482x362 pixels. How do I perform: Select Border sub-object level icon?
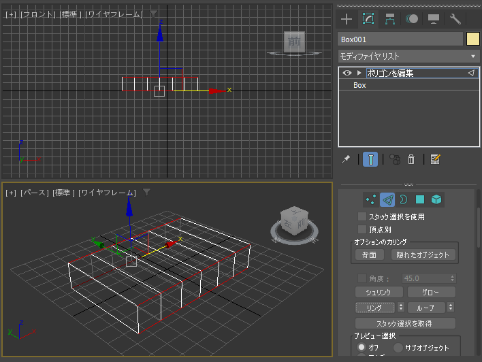[x=404, y=199]
